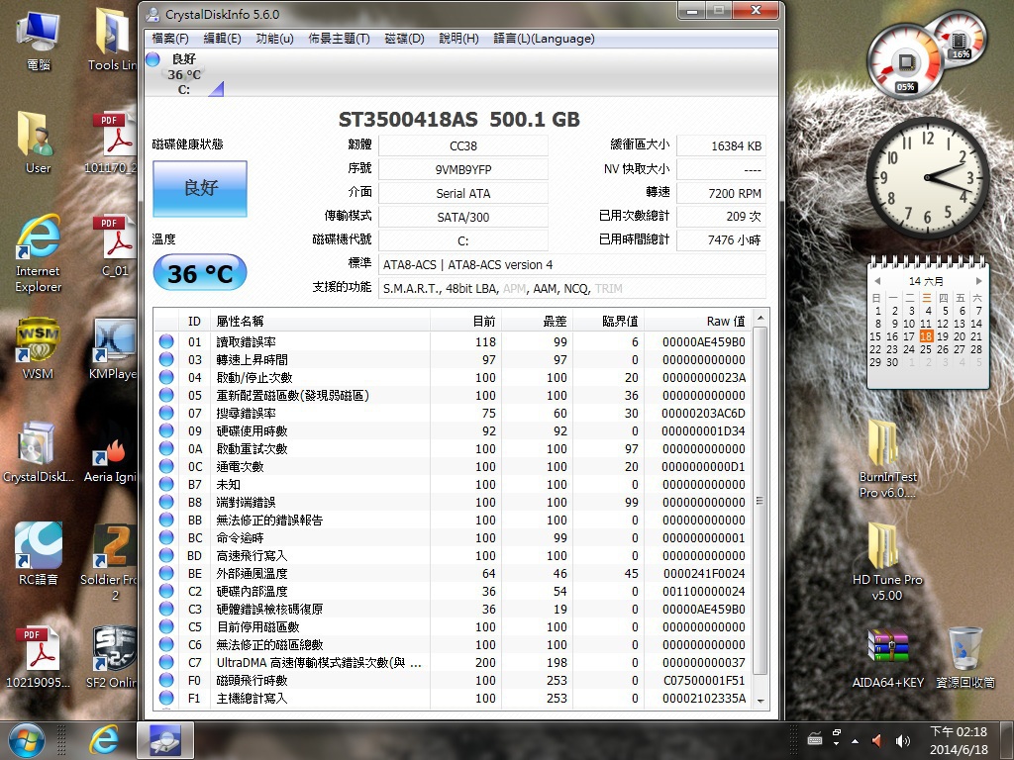Click the attribute list scroll down arrow
Viewport: 1014px width, 760px height.
pyautogui.click(x=760, y=701)
